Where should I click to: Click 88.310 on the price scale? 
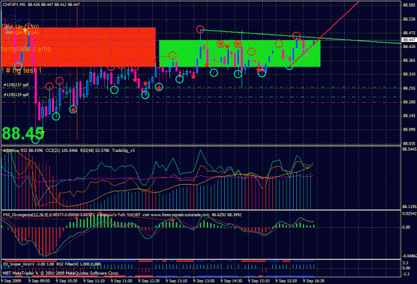tap(409, 74)
